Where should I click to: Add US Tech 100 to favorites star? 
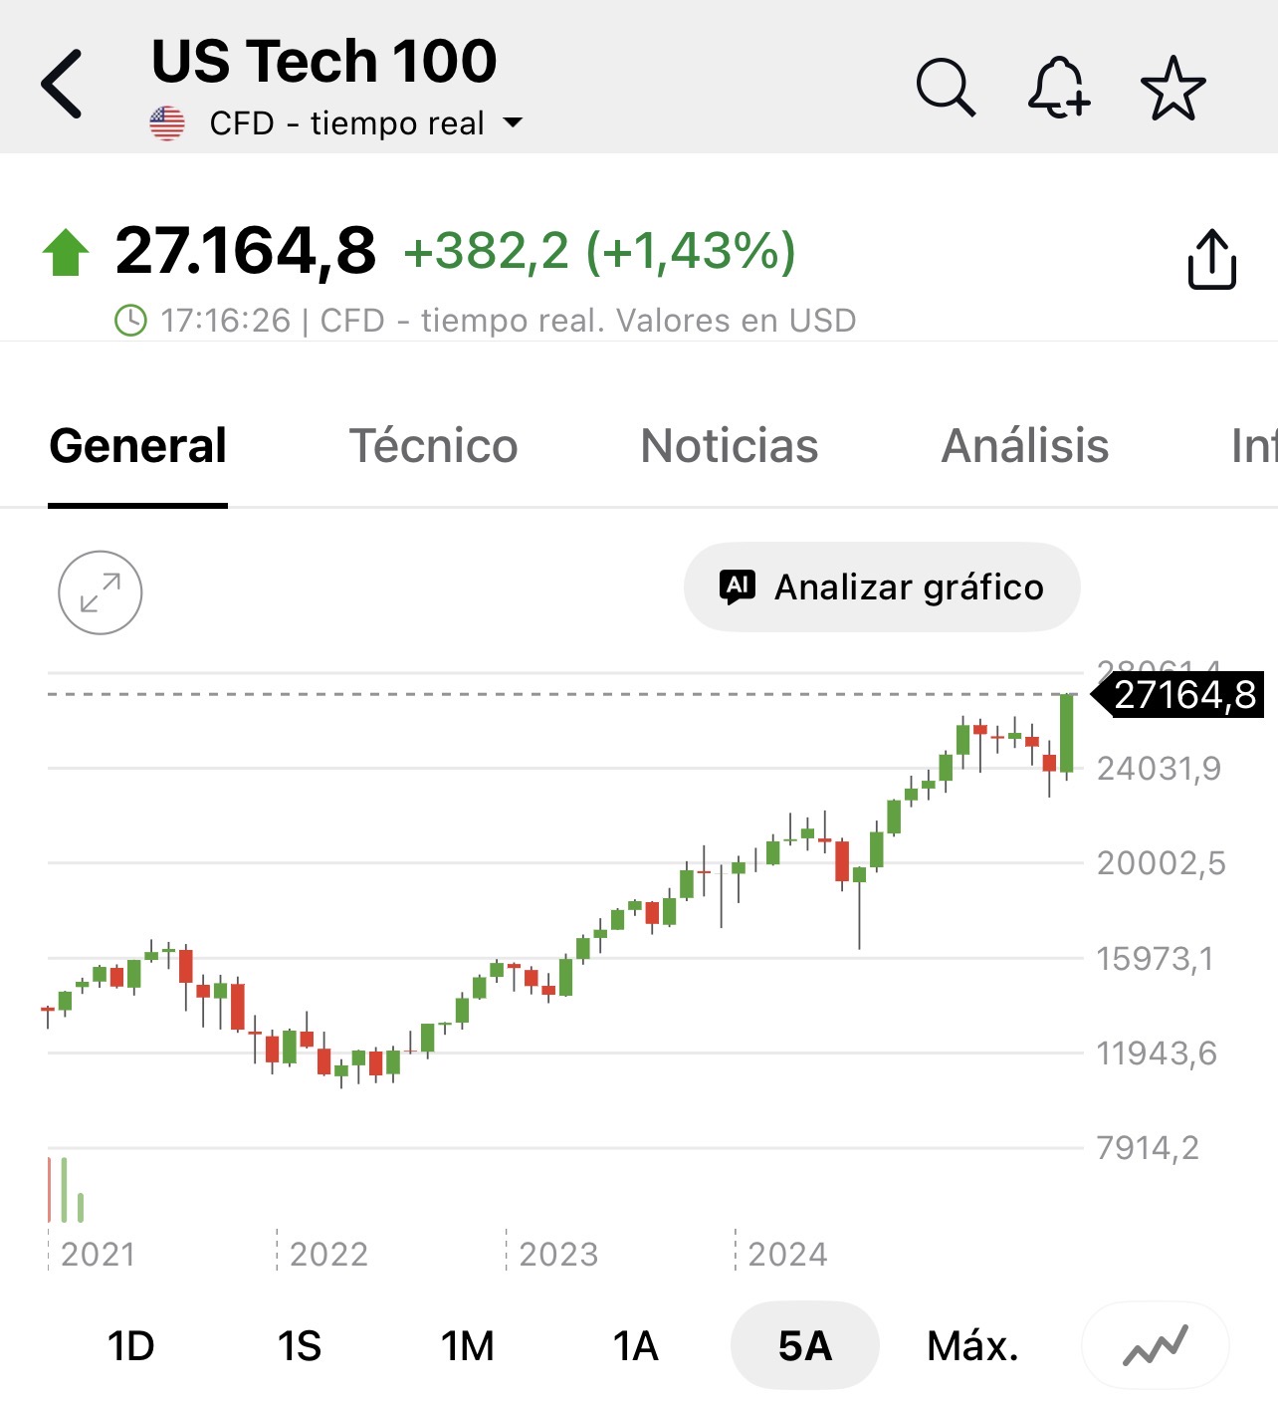point(1172,88)
